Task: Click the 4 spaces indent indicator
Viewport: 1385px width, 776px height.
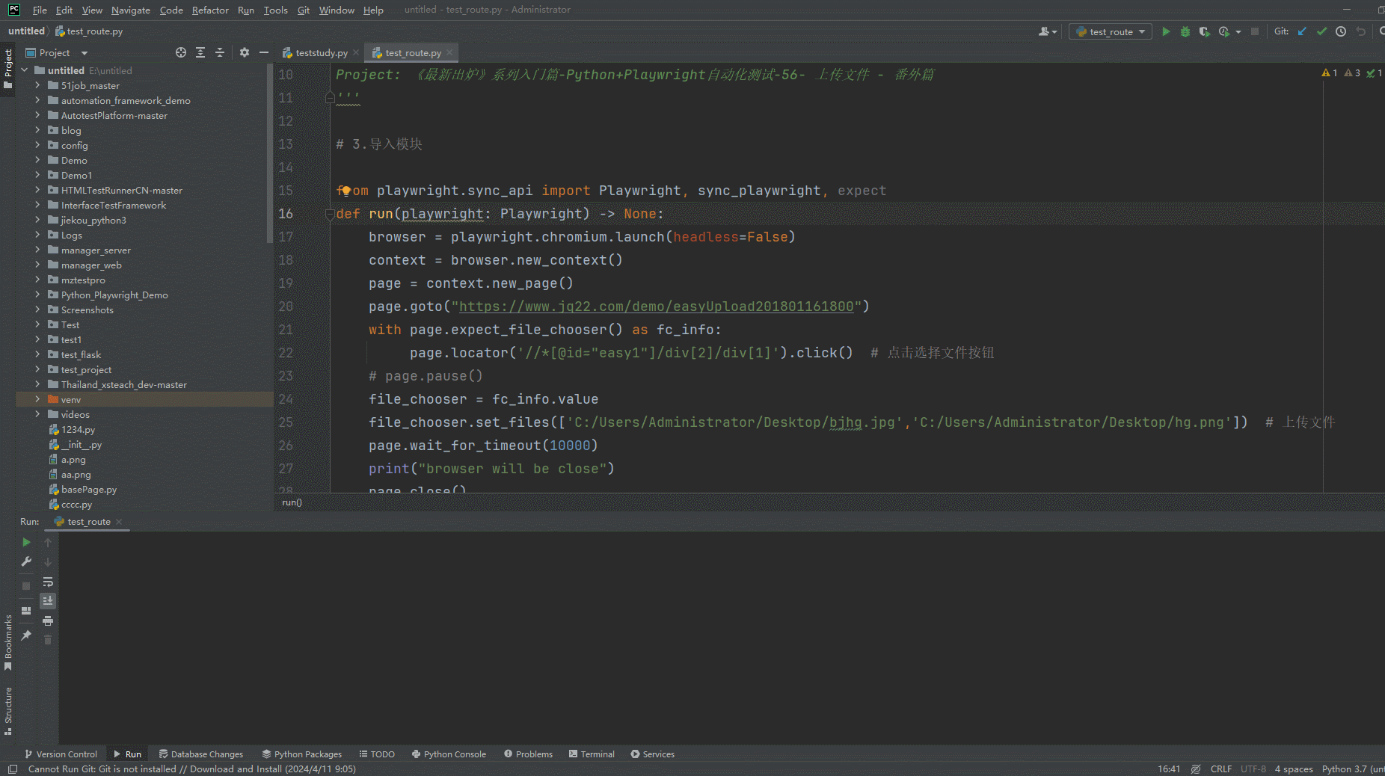Action: [x=1294, y=769]
